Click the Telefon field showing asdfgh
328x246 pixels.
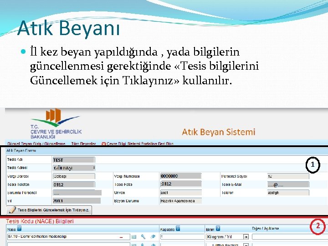[288, 193]
